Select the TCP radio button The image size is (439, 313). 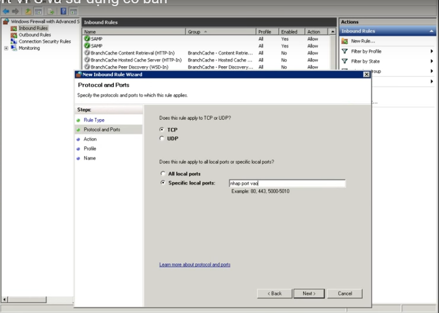click(162, 129)
